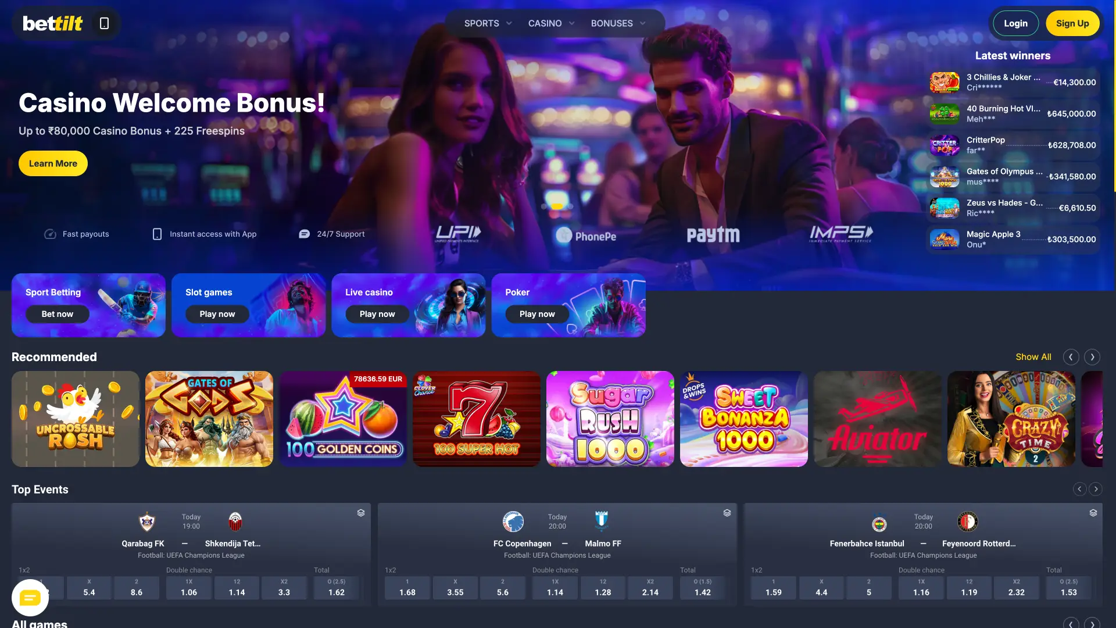
Task: Select the active yellow banner slide indicator
Action: tap(557, 206)
